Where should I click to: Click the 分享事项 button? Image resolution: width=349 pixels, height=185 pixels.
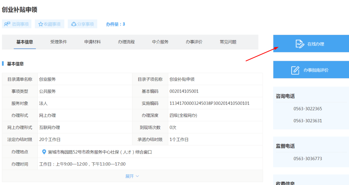click(82, 24)
